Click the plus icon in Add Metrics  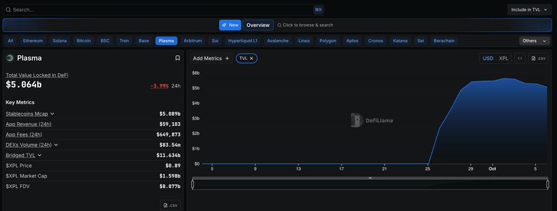point(227,58)
